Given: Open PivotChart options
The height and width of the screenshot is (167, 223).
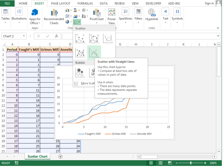Looking at the screenshot, I should [x=97, y=16].
